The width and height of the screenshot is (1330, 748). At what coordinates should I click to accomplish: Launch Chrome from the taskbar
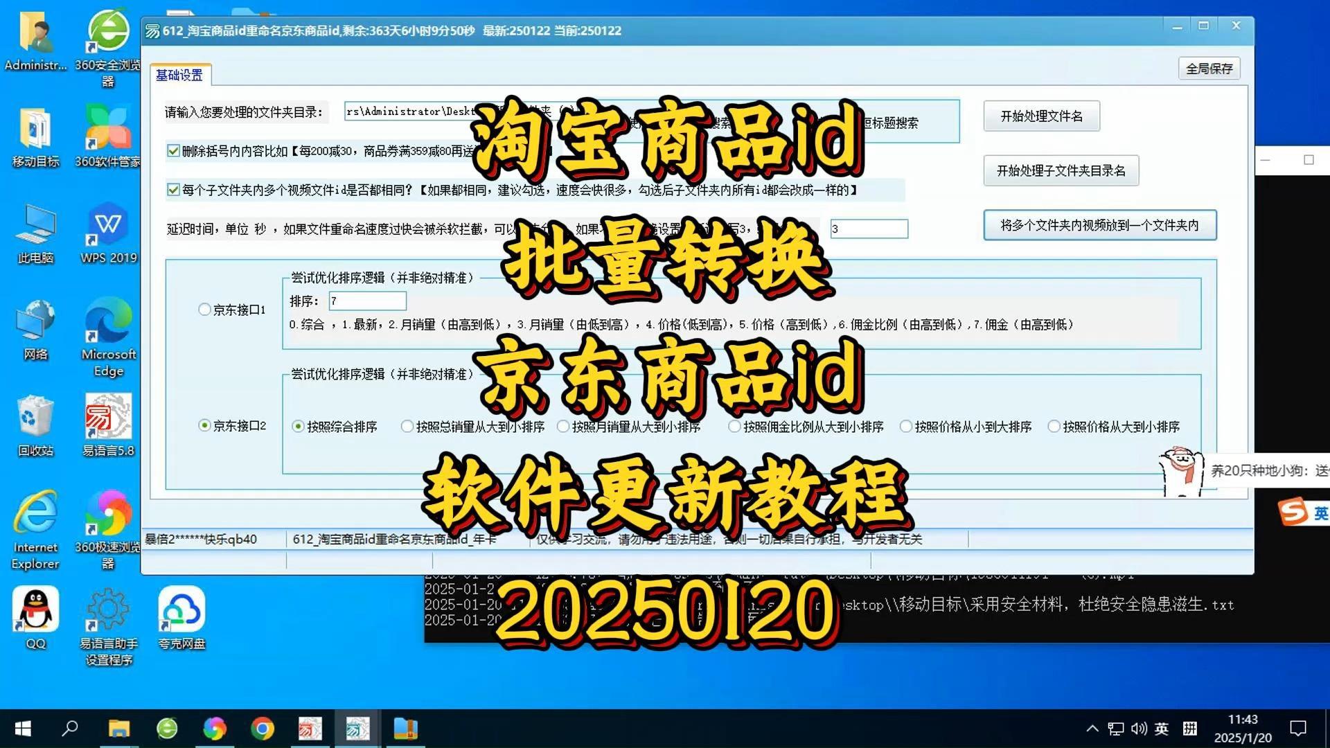click(262, 728)
